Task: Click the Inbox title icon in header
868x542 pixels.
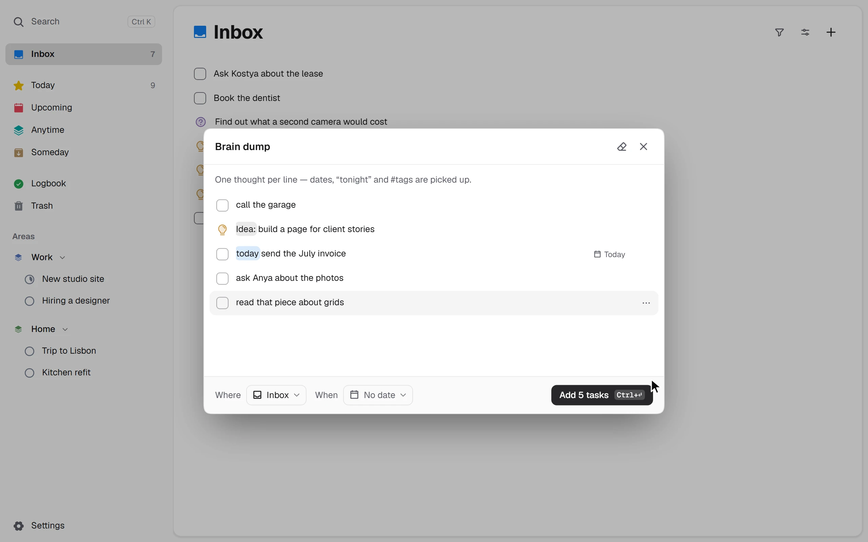Action: click(x=200, y=32)
